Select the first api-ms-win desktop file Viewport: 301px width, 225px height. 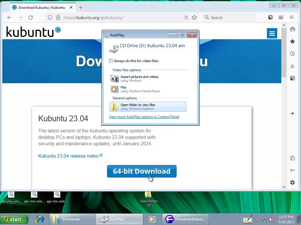click(11, 197)
